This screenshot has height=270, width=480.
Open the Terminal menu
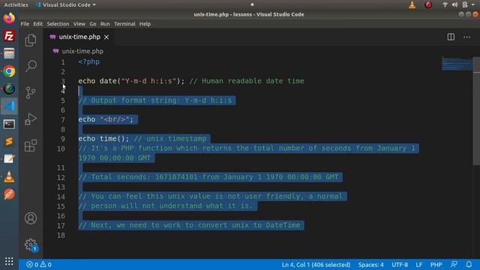pyautogui.click(x=124, y=24)
